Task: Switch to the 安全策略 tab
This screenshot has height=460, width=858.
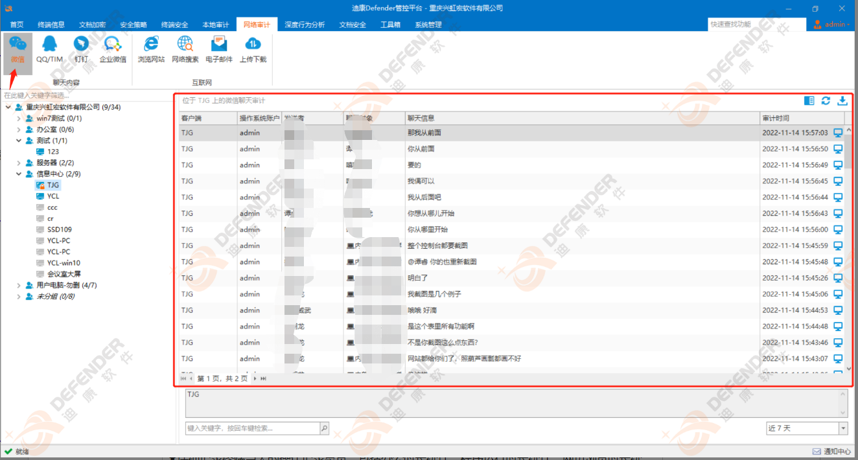Action: pos(133,25)
